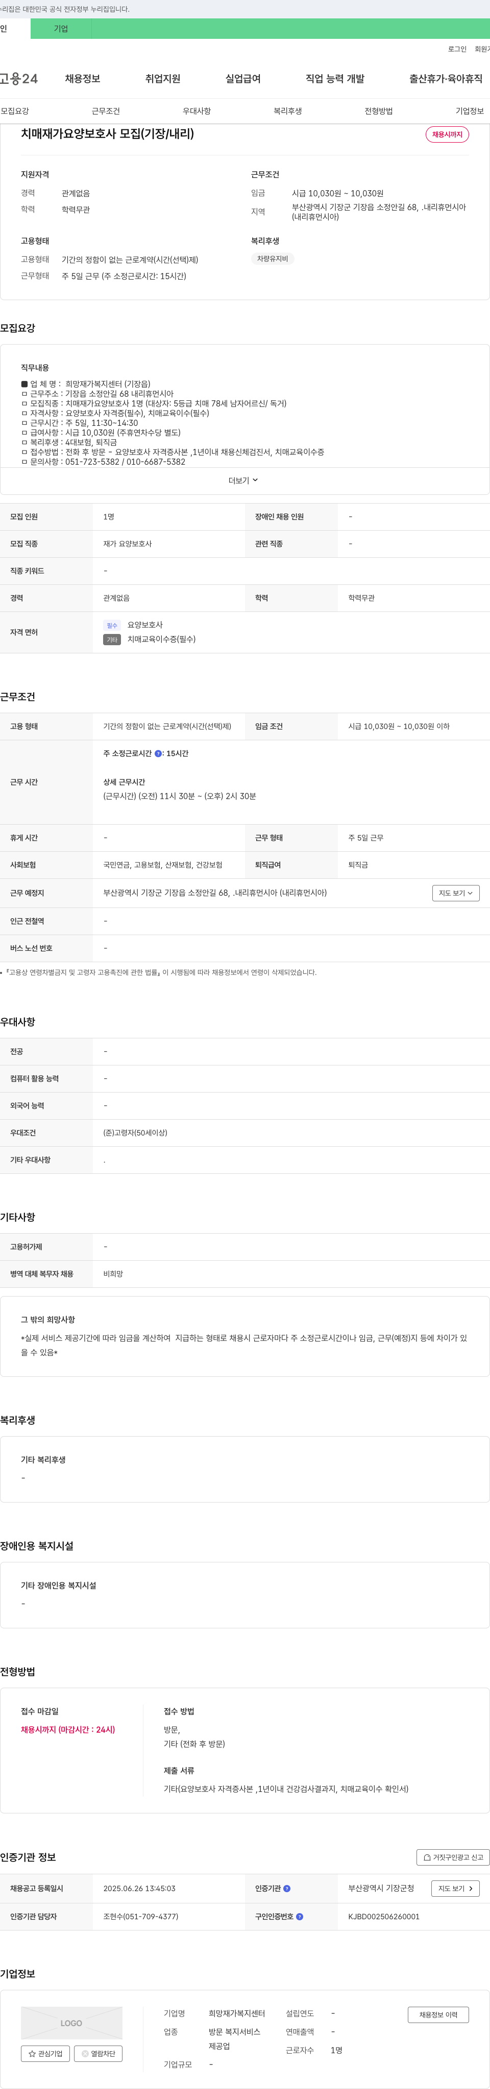490x2089 pixels.
Task: Click the contact 조현수(051-709-4377)
Action: (x=141, y=1917)
